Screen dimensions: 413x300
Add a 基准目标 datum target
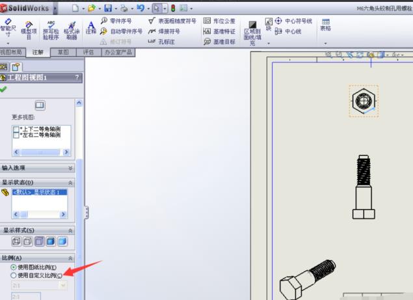(219, 42)
